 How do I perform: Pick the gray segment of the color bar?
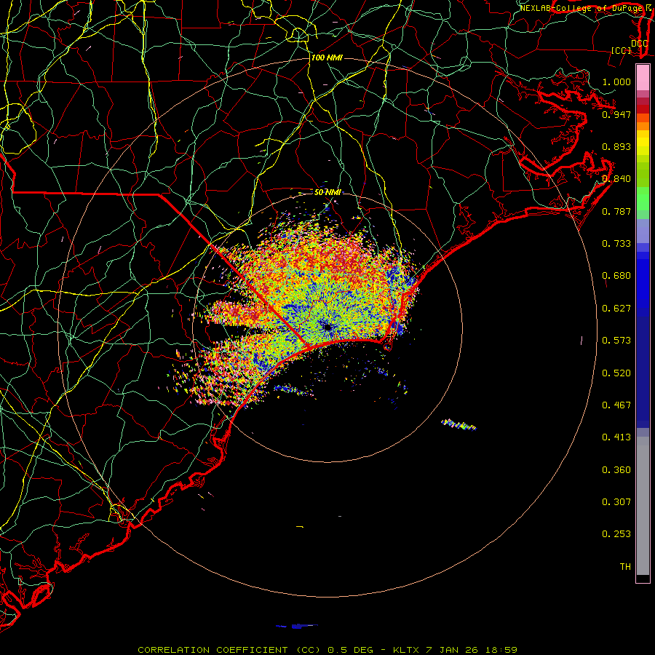coord(643,506)
